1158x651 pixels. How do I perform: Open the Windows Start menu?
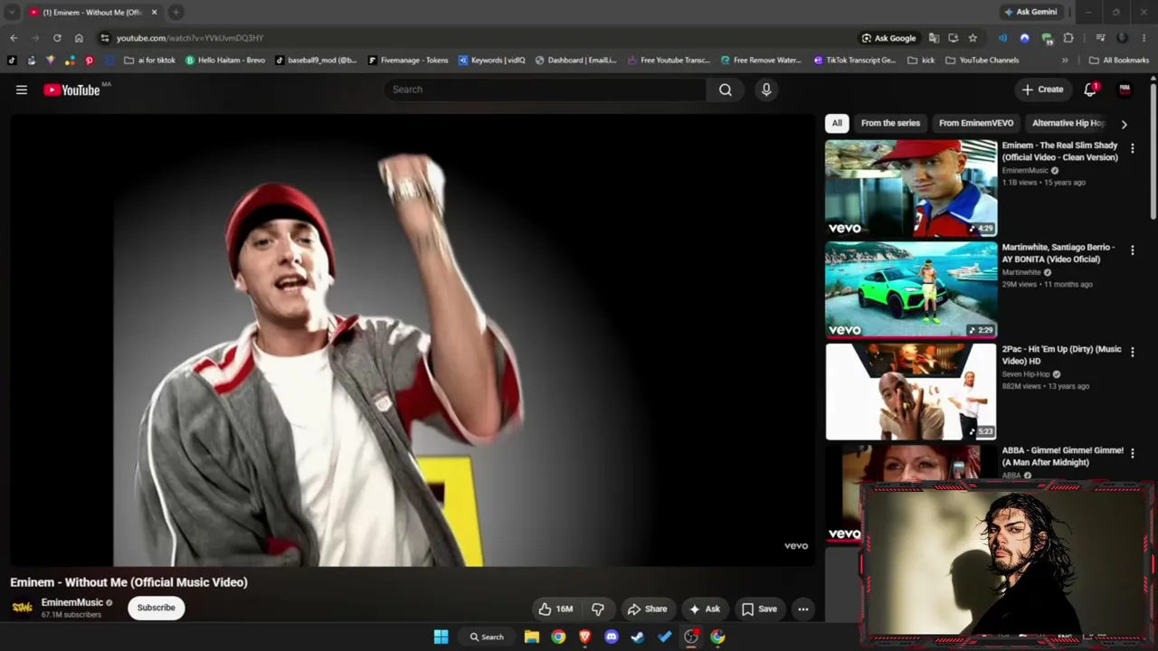(x=441, y=637)
